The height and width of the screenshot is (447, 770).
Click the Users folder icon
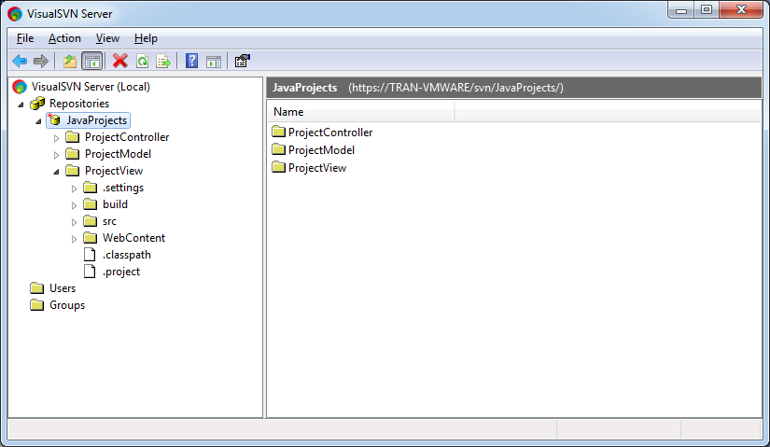[x=36, y=287]
